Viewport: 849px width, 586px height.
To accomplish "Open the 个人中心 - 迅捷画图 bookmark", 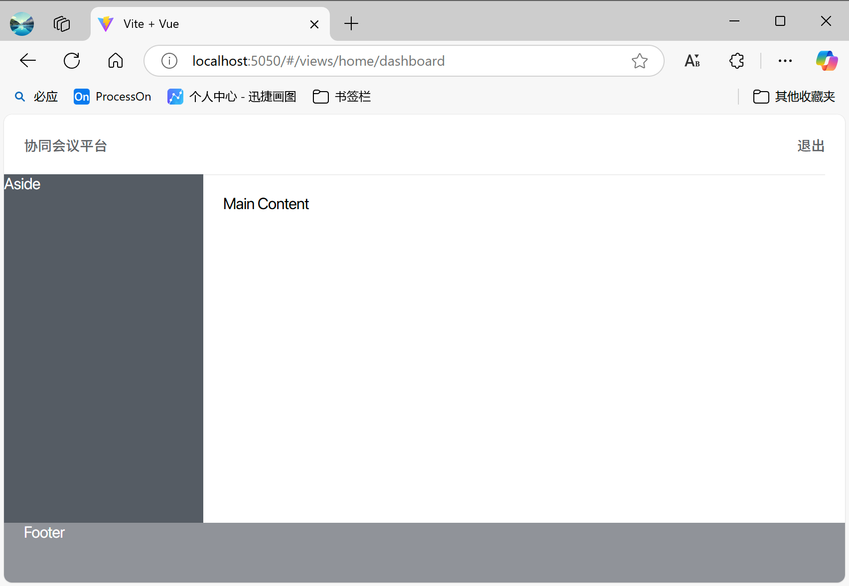I will (x=232, y=97).
